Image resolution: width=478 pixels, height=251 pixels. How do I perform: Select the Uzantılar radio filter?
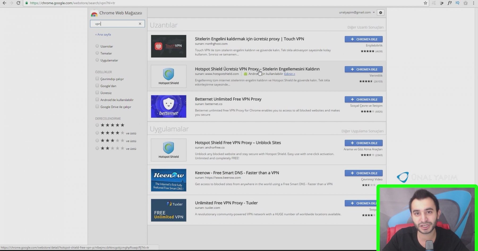[97, 46]
